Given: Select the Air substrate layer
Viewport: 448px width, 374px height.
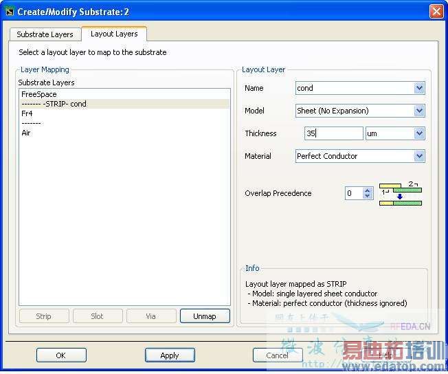Looking at the screenshot, I should pos(124,133).
